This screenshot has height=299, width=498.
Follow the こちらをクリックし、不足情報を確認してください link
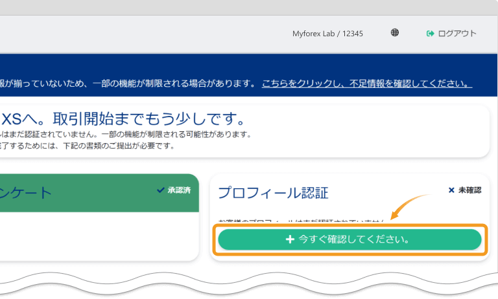[x=367, y=83]
